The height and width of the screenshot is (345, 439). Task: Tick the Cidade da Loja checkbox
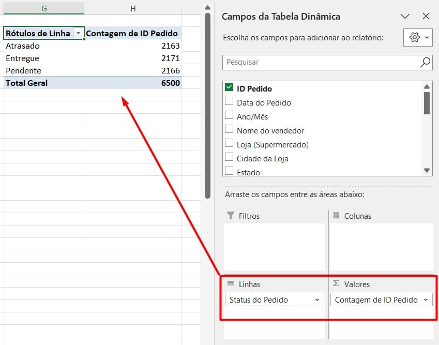230,158
